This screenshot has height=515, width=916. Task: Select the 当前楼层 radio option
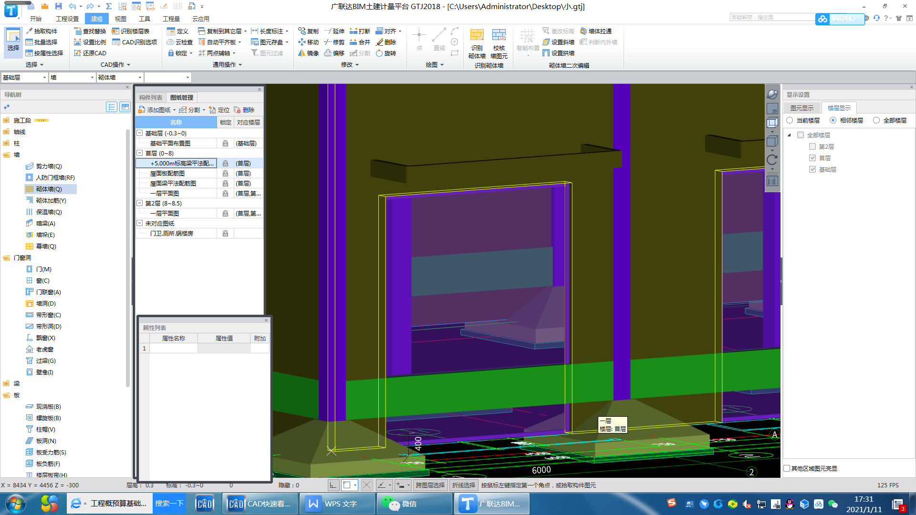790,120
